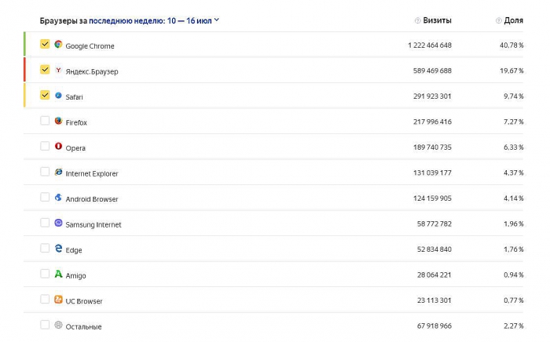This screenshot has width=550, height=342.
Task: Uncheck the Google Chrome checkbox
Action: (45, 45)
